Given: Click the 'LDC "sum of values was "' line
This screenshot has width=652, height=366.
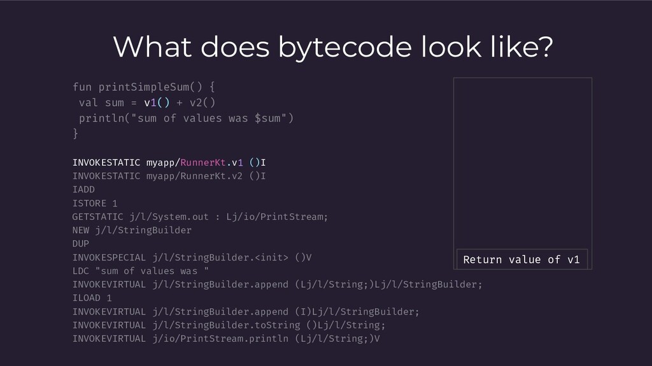Looking at the screenshot, I should click(x=141, y=271).
